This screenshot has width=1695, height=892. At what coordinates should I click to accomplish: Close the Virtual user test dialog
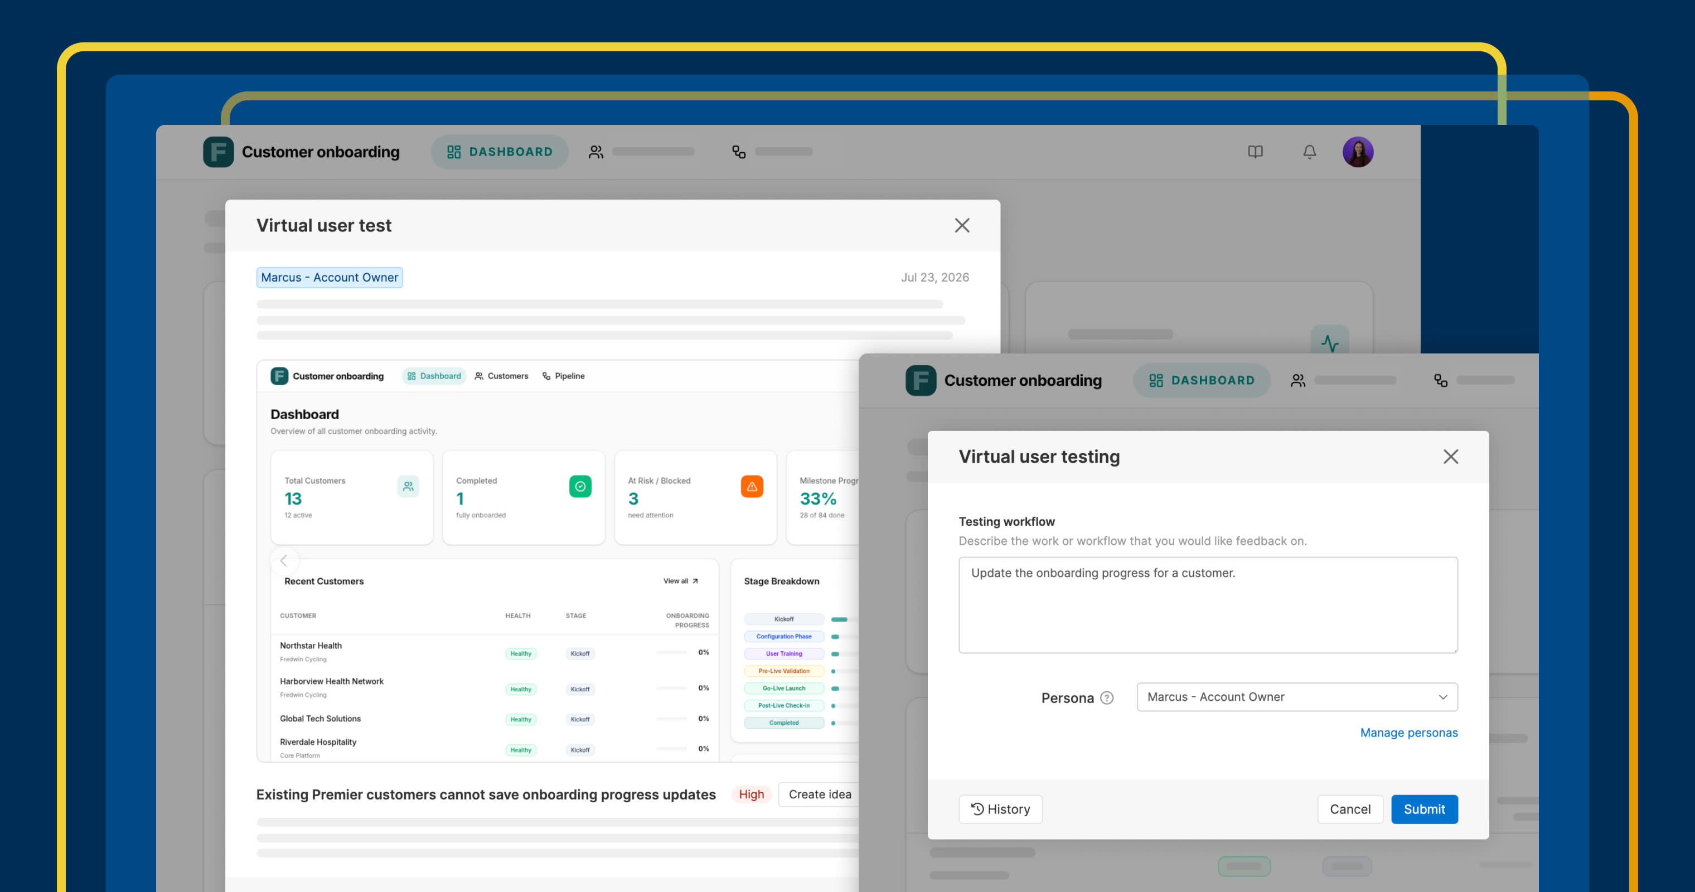(x=962, y=226)
